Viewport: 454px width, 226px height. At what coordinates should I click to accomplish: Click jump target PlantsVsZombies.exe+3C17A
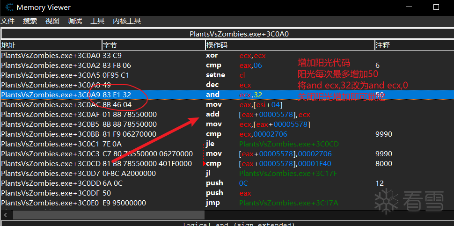[x=289, y=203]
